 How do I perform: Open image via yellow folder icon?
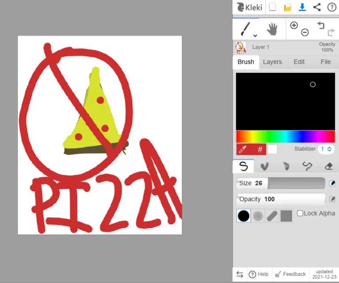tap(287, 8)
